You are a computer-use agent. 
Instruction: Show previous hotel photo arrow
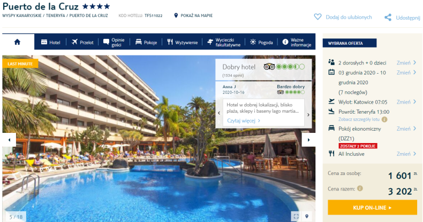pos(9,140)
